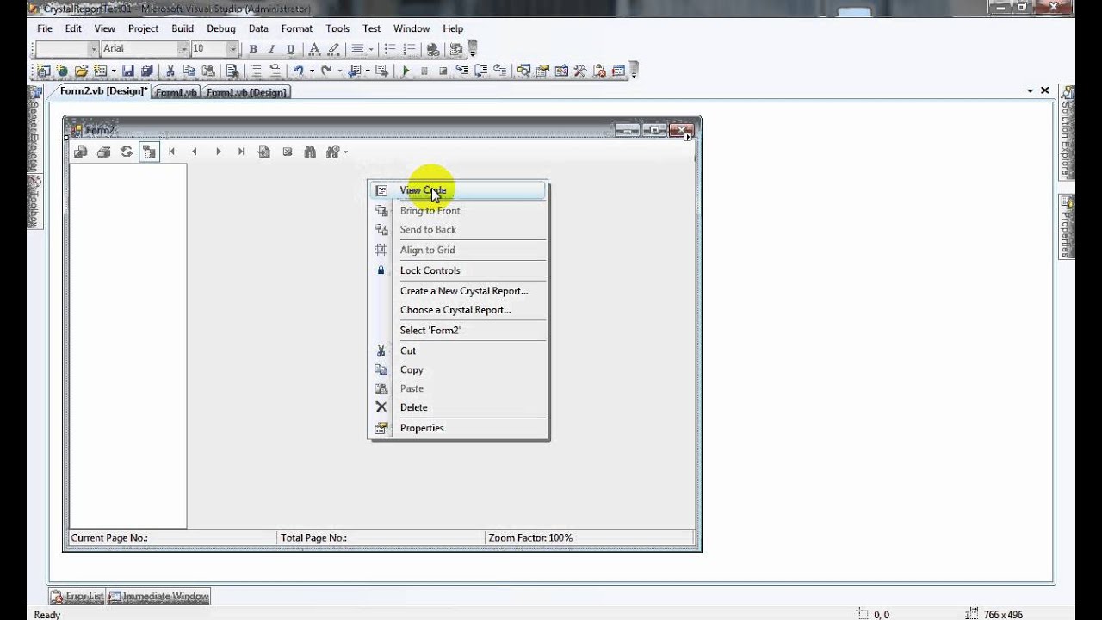The width and height of the screenshot is (1102, 620).
Task: Click the Save floppy disk icon
Action: [x=127, y=71]
